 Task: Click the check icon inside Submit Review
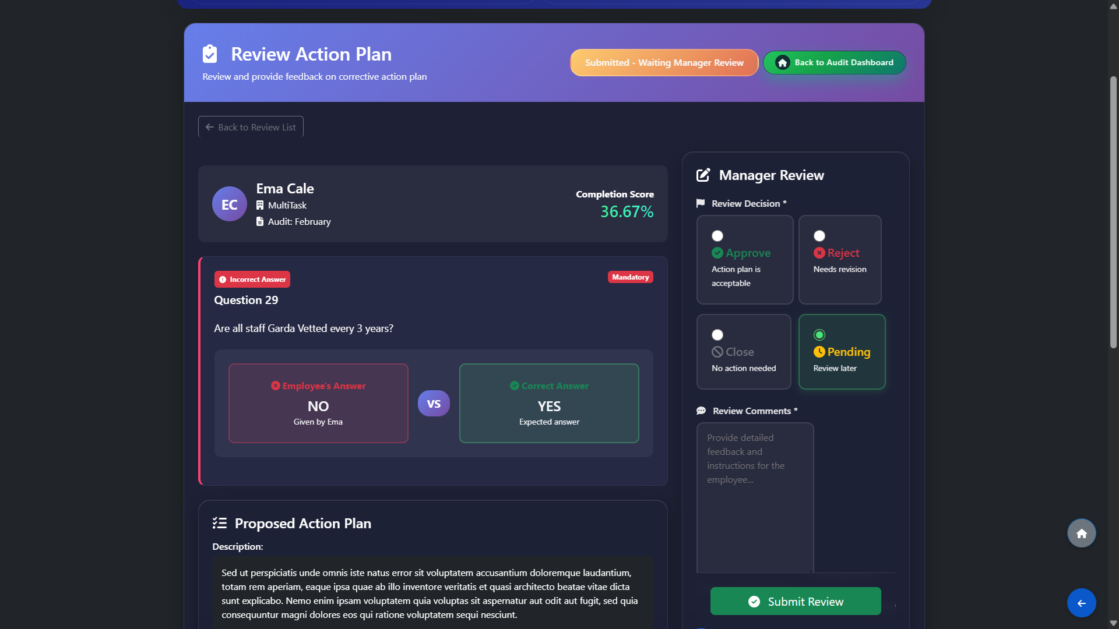(x=754, y=602)
